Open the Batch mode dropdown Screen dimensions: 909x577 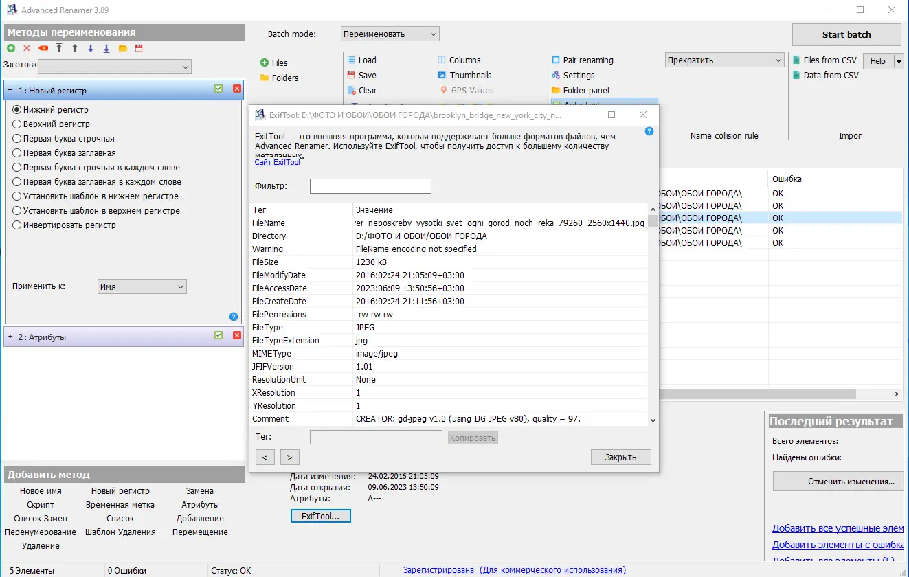click(x=390, y=33)
